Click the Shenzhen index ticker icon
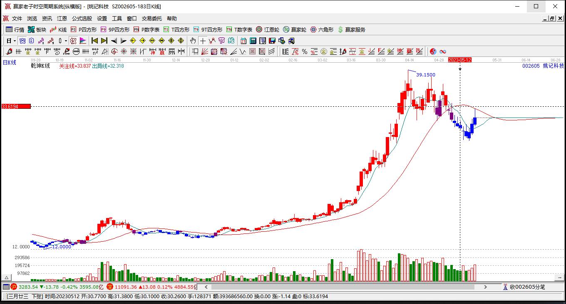The height and width of the screenshot is (304, 566). click(x=110, y=287)
